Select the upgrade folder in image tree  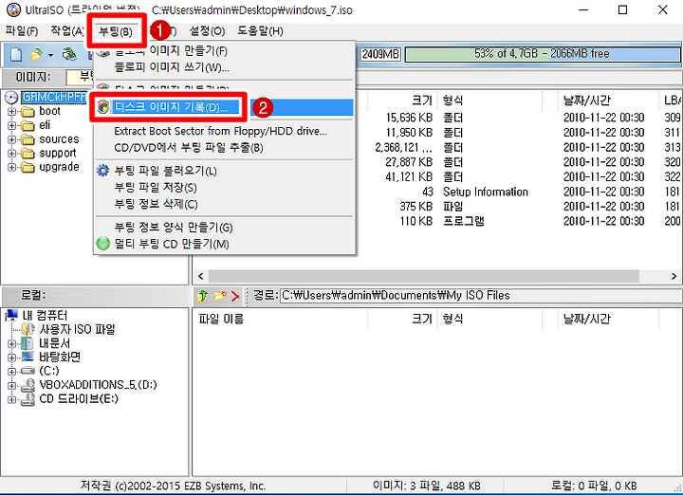59,167
